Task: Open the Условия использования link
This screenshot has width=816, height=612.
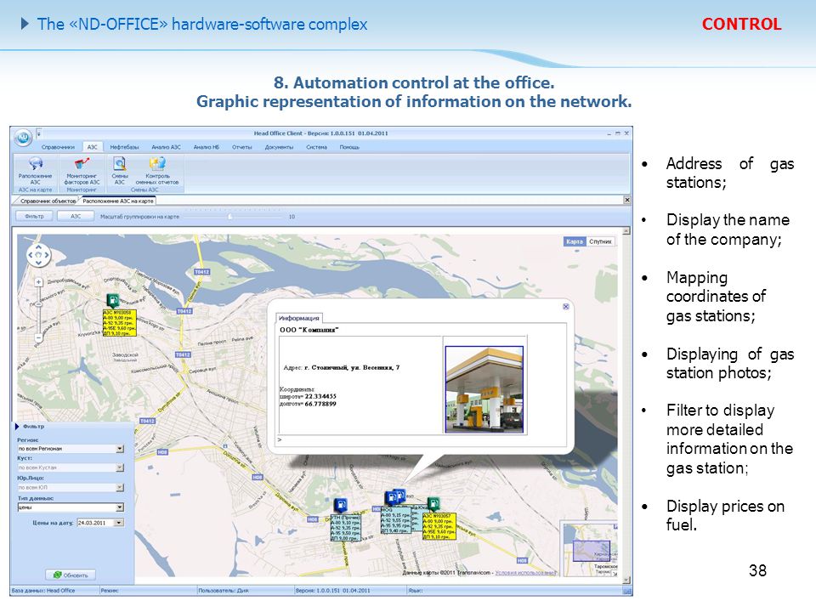Action: tap(525, 573)
